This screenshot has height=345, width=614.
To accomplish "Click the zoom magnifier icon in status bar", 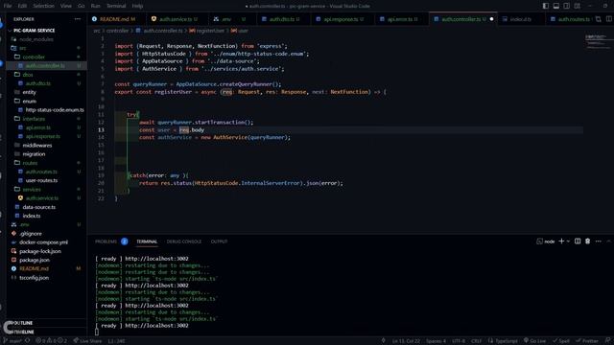I will point(384,341).
